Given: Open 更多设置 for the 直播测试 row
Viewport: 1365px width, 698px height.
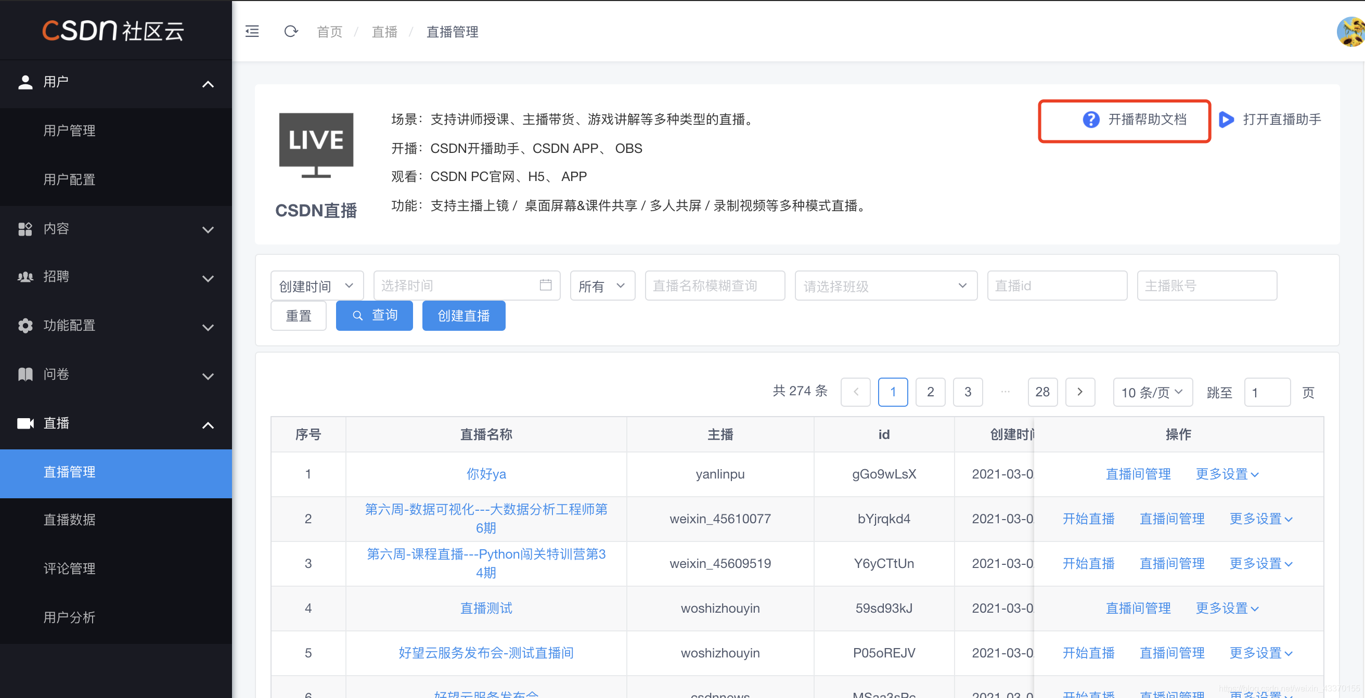Looking at the screenshot, I should coord(1227,608).
